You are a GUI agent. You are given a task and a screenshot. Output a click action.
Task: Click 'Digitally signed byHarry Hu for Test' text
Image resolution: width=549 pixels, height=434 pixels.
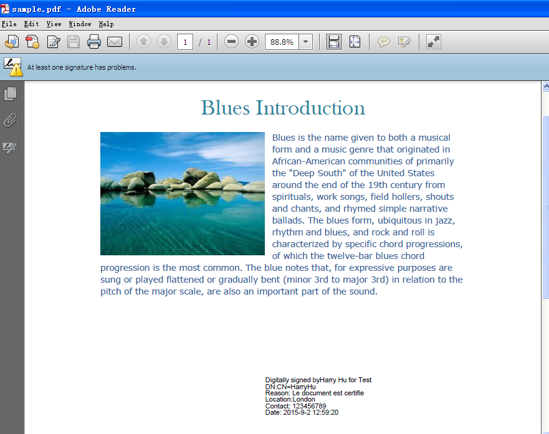318,380
